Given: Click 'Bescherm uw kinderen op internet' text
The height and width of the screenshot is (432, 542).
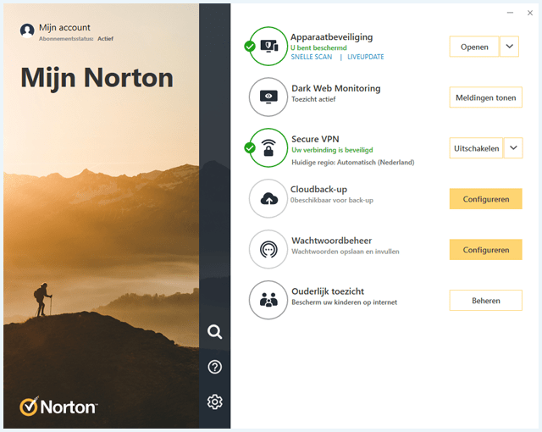Looking at the screenshot, I should pos(345,302).
